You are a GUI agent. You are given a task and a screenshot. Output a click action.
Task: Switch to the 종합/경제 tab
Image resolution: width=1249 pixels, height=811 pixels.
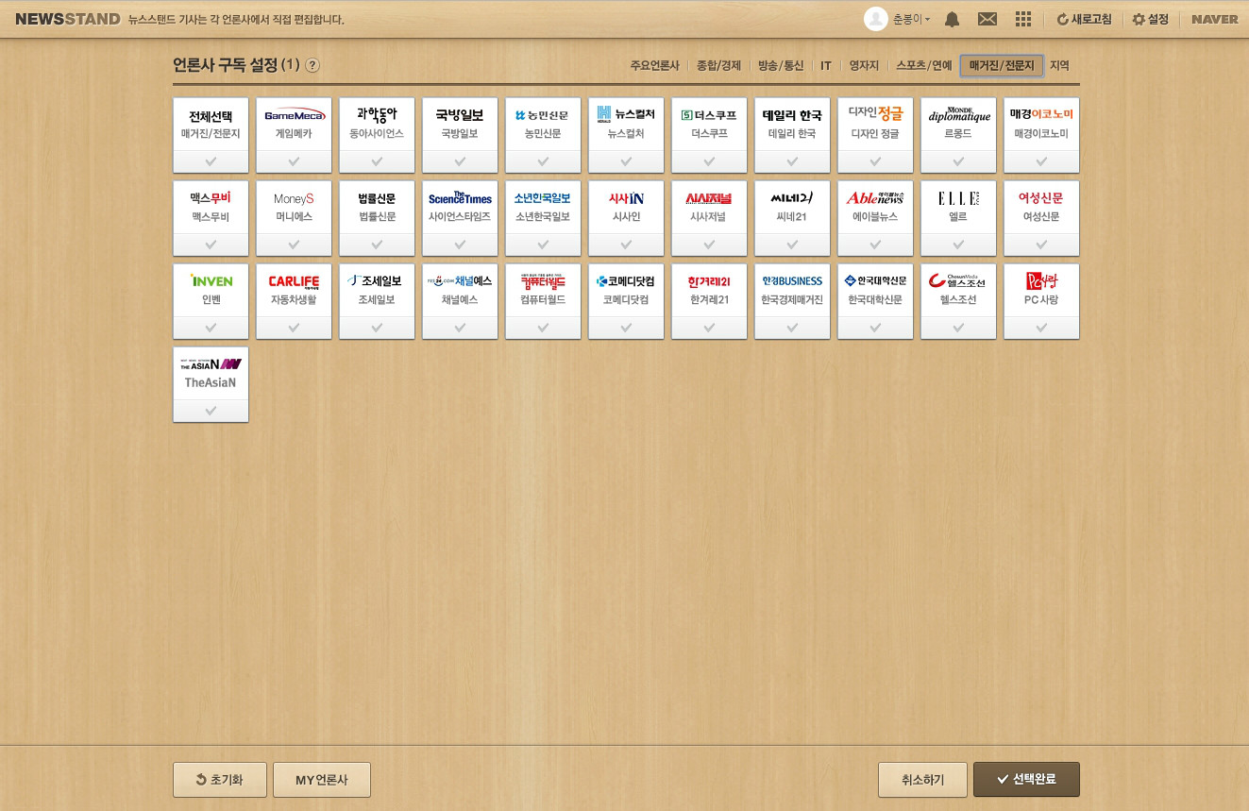[x=718, y=66]
